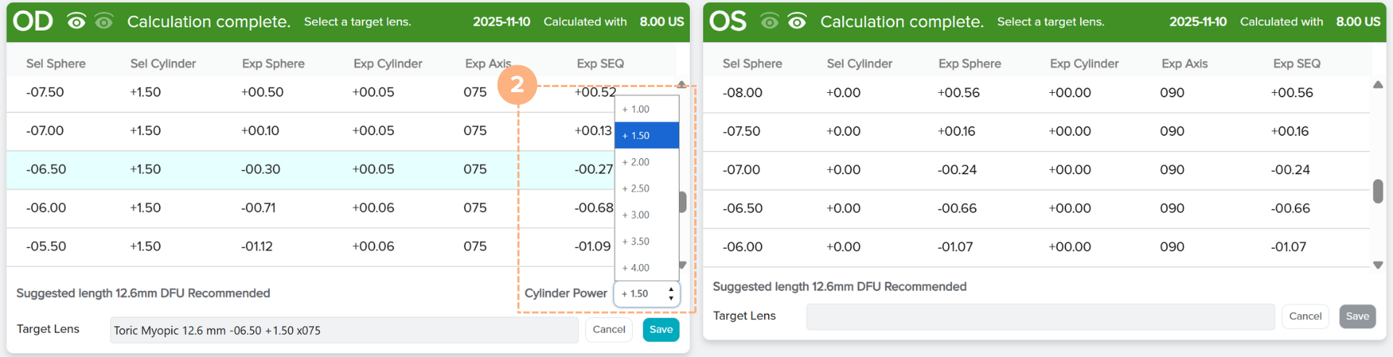Image resolution: width=1393 pixels, height=357 pixels.
Task: Click the second eye icon in OD header
Action: point(104,22)
